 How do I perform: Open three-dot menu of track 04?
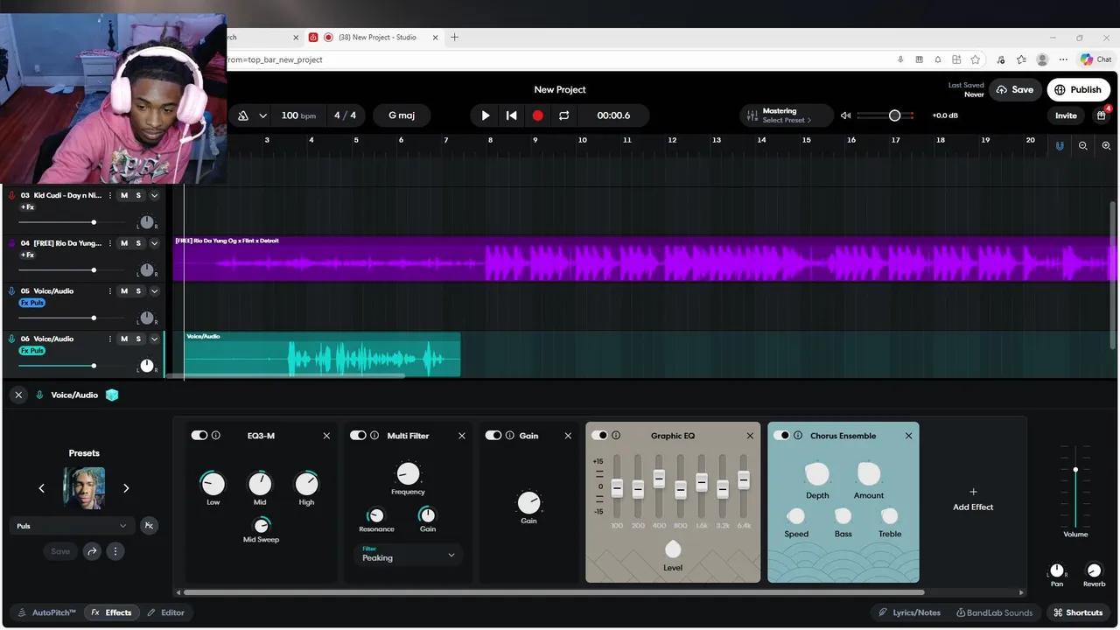click(109, 243)
